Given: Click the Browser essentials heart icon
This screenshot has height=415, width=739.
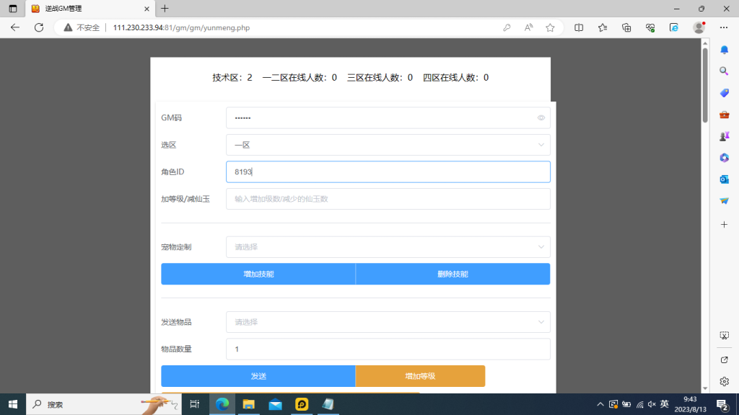Looking at the screenshot, I should click(x=650, y=27).
